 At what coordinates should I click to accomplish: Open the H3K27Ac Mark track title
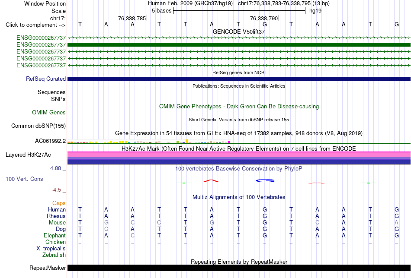[239, 149]
